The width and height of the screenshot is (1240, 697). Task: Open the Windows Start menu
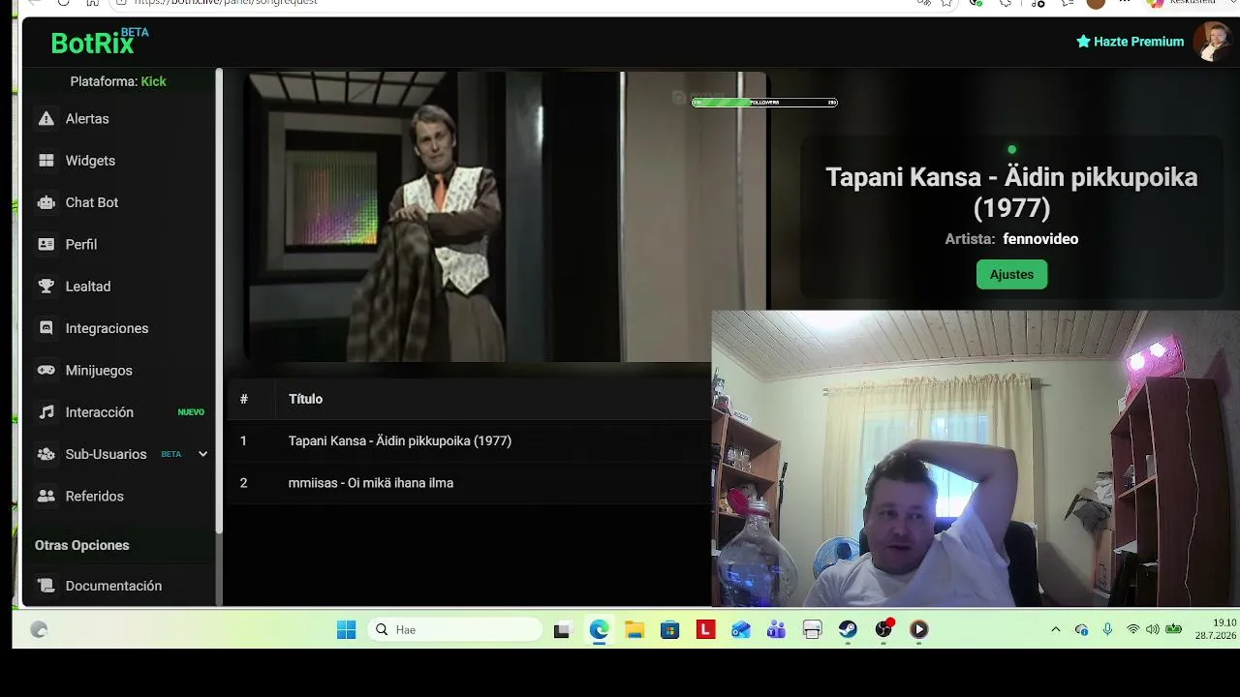346,630
